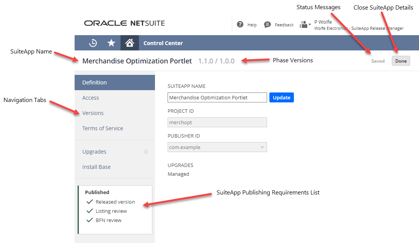419x243 pixels.
Task: Click Wolfe Electronics role text
Action: coord(359,28)
